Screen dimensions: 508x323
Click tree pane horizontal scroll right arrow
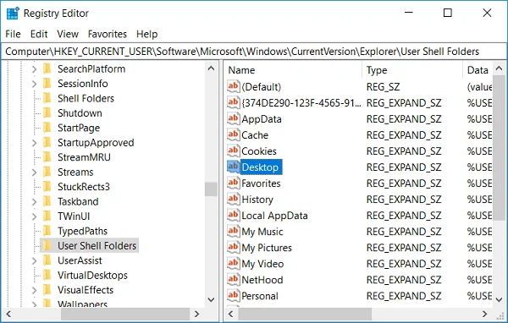pyautogui.click(x=196, y=314)
